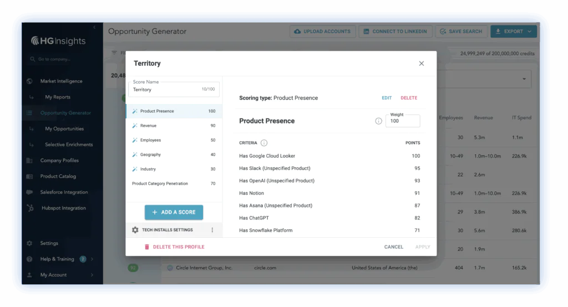Viewport: 568px width, 307px height.
Task: Click the Help & Training notification badge
Action: [x=83, y=259]
